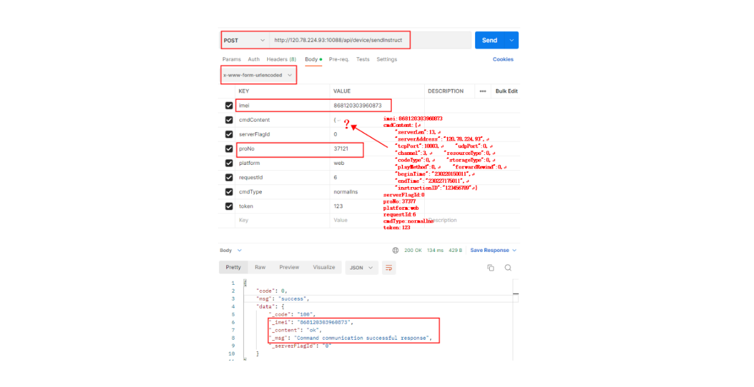This screenshot has width=754, height=387.
Task: Open the JSON response format dropdown
Action: click(x=361, y=268)
